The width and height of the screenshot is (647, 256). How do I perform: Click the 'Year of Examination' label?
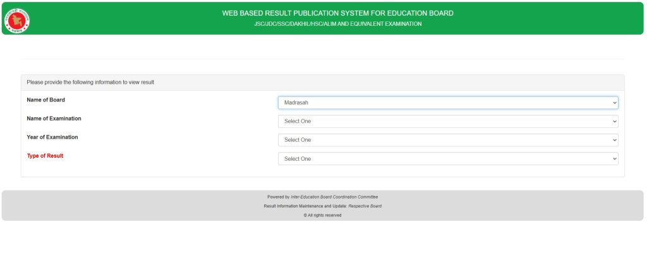52,137
